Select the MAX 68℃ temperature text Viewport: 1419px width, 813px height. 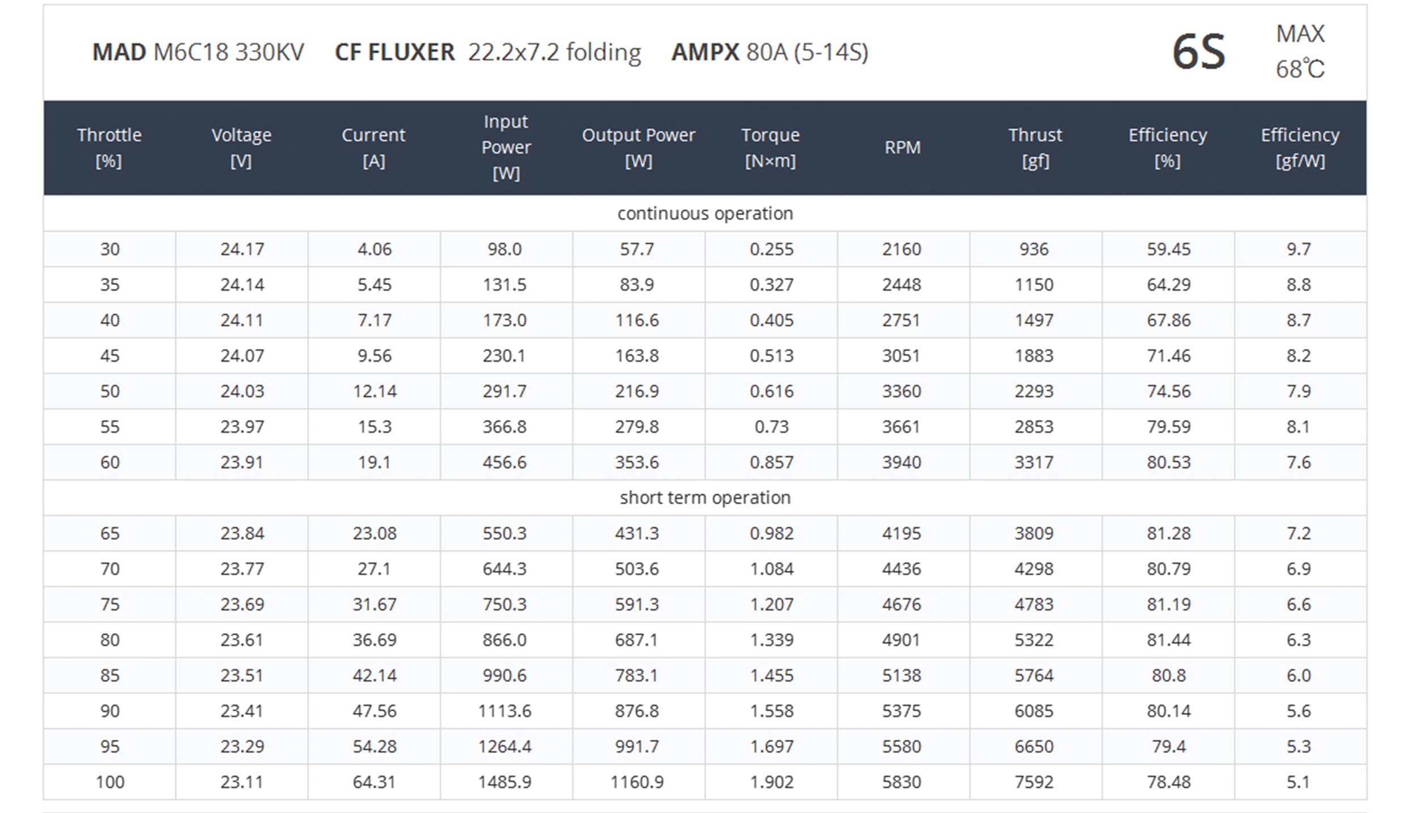(1300, 52)
